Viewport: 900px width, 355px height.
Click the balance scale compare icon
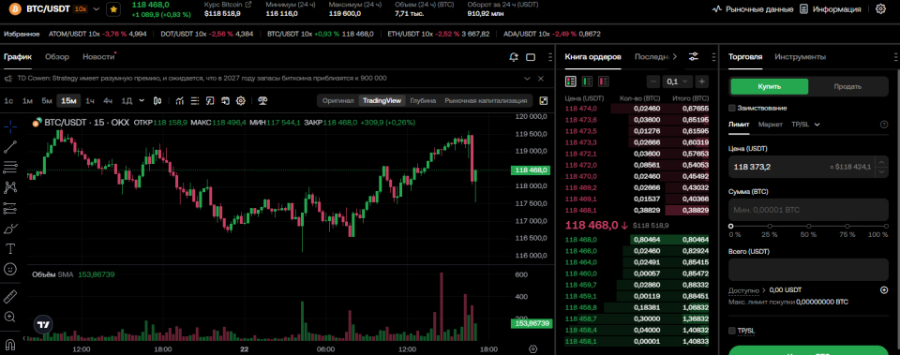(262, 101)
